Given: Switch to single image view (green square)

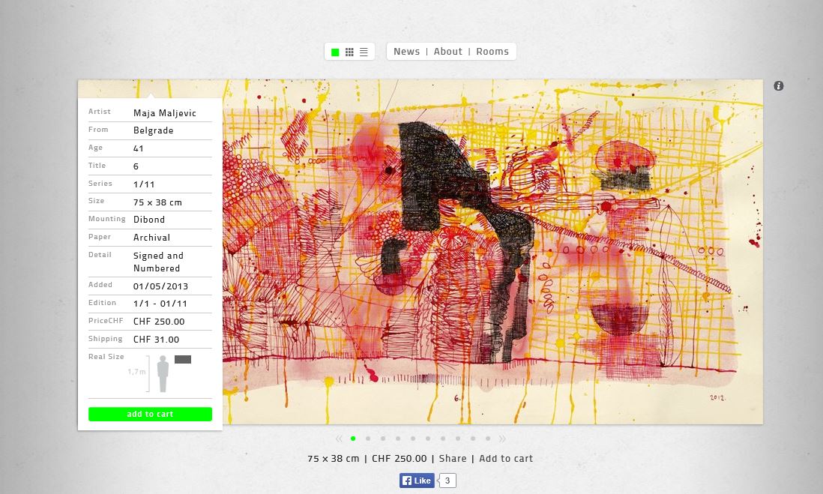Looking at the screenshot, I should click(x=335, y=52).
